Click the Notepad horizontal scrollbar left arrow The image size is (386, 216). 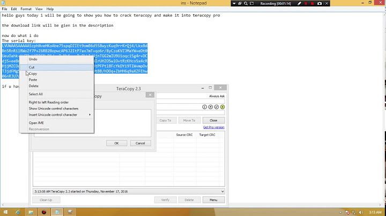click(3, 205)
